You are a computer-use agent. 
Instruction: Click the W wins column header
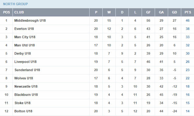point(109,12)
